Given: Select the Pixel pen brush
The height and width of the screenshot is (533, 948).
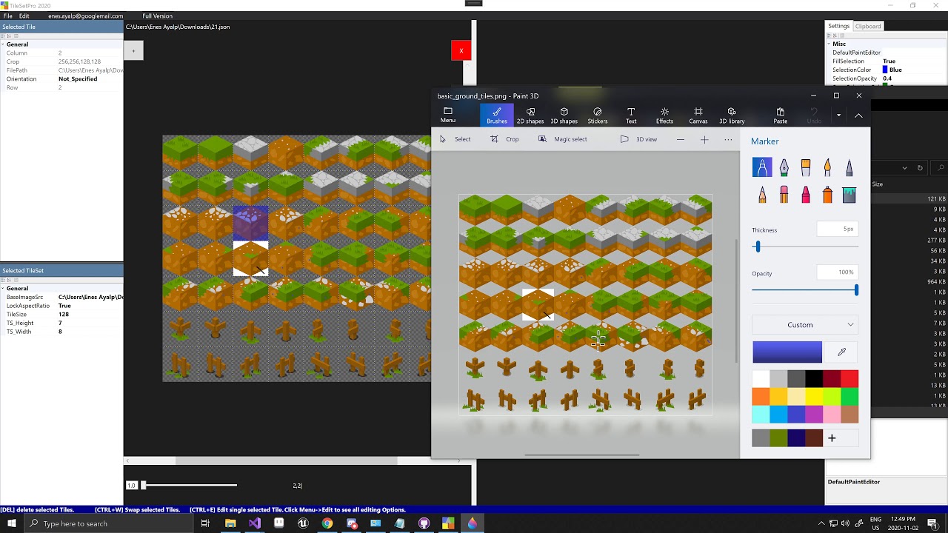Looking at the screenshot, I should point(849,167).
